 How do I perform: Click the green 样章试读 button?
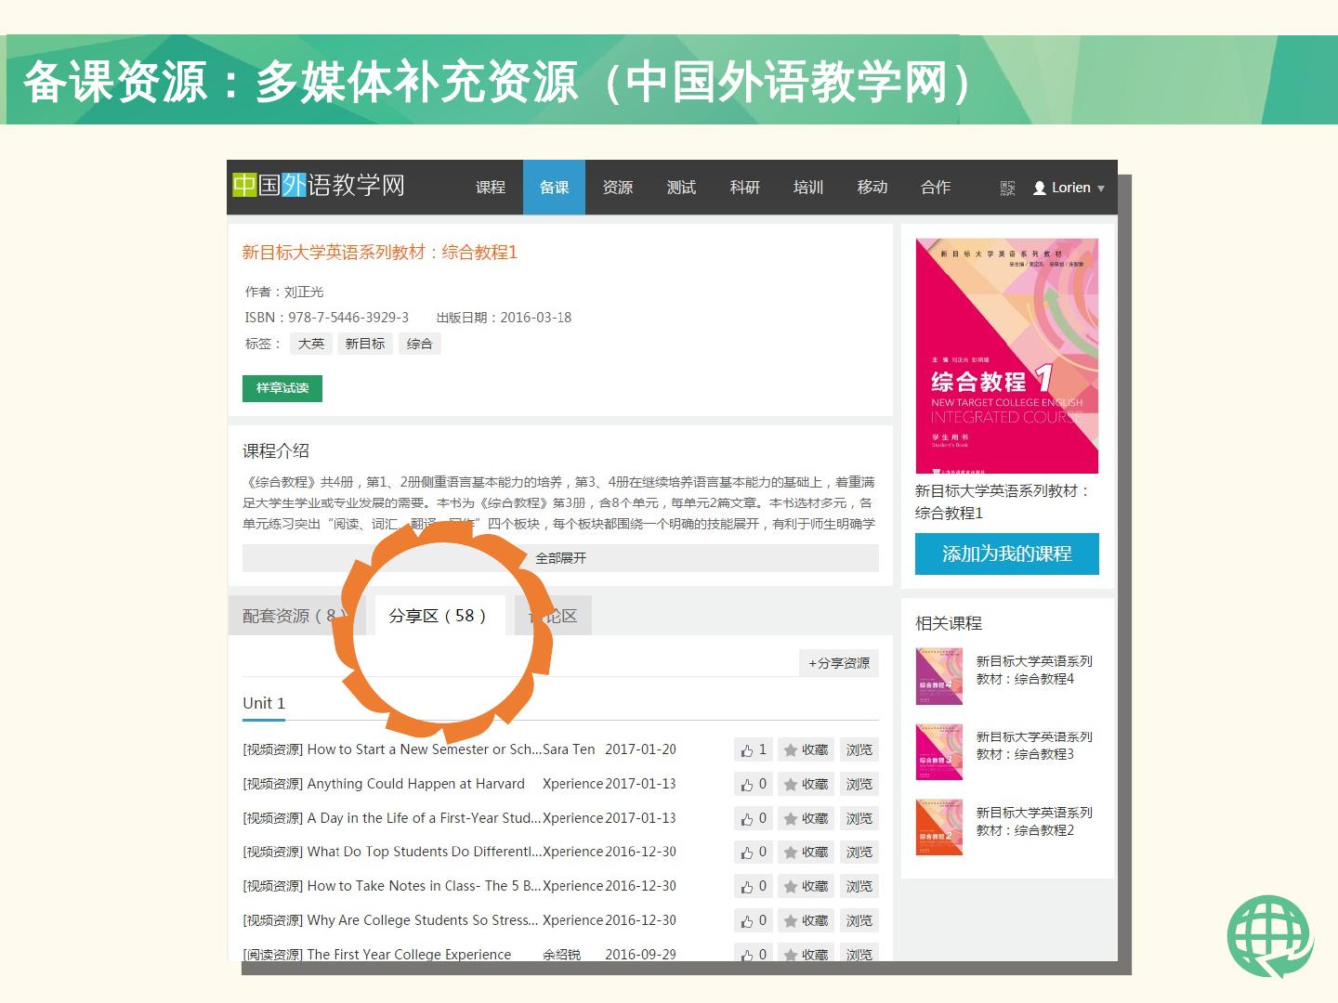pyautogui.click(x=282, y=388)
